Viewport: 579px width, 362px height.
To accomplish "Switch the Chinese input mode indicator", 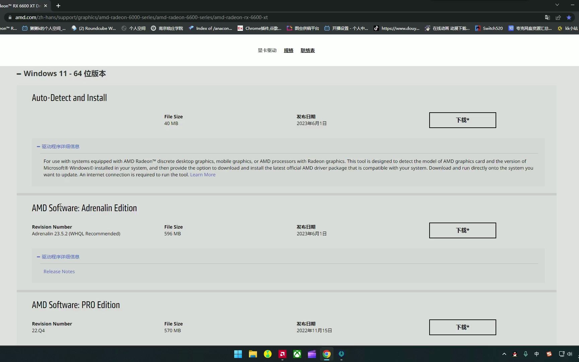I will click(536, 354).
